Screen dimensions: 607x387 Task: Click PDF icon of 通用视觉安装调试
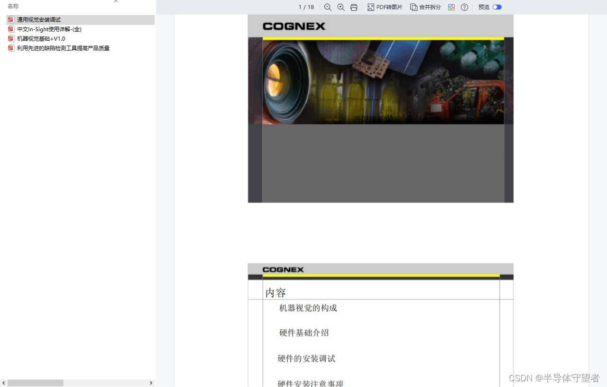(11, 20)
